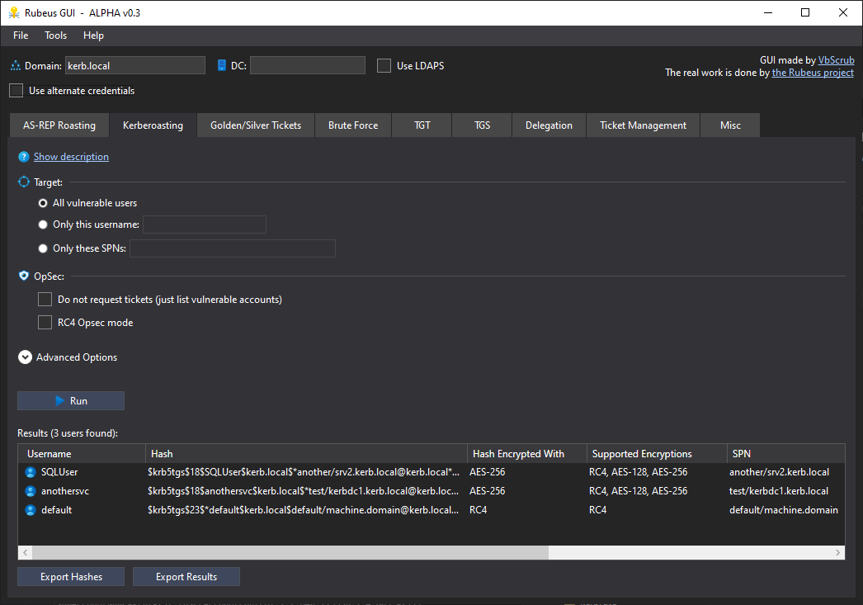
Task: Select the anothersvc result row
Action: tap(431, 491)
